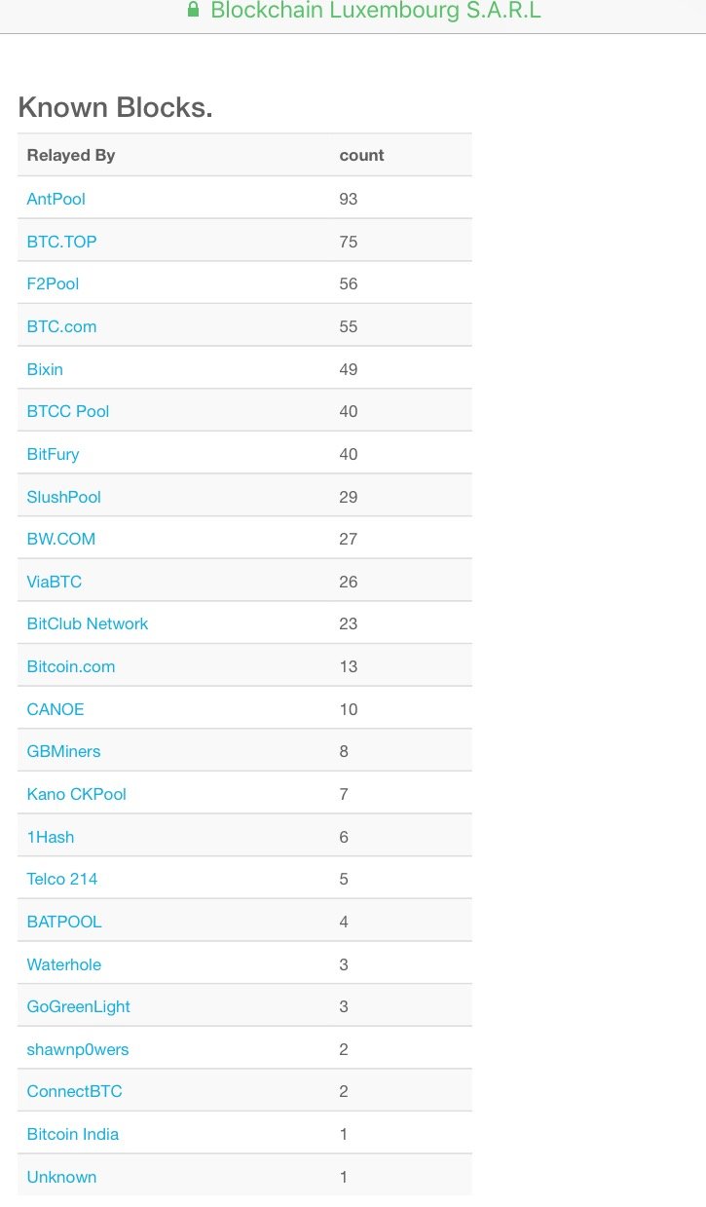Visit the SlushPool link
This screenshot has height=1207, width=706.
coord(64,497)
